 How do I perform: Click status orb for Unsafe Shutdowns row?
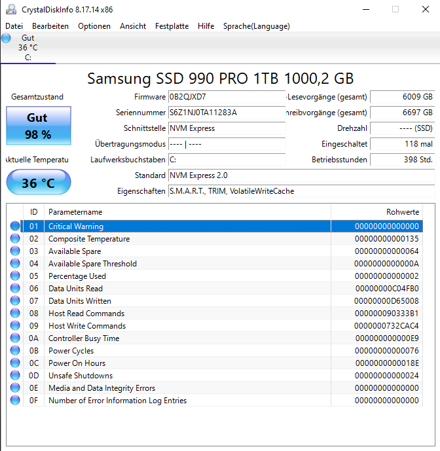click(15, 375)
